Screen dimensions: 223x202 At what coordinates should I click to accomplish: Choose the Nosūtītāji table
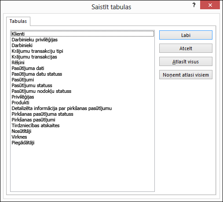point(83,131)
